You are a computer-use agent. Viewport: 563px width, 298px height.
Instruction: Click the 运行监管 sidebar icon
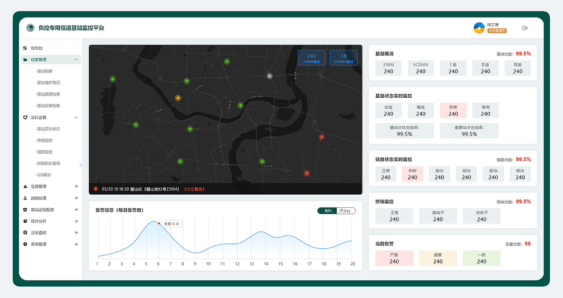coord(25,118)
